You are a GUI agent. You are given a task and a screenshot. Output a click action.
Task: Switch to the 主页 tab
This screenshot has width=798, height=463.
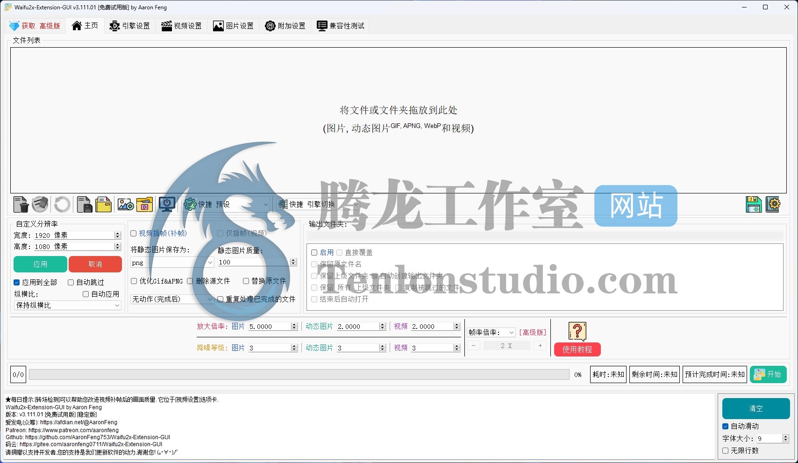pyautogui.click(x=85, y=26)
